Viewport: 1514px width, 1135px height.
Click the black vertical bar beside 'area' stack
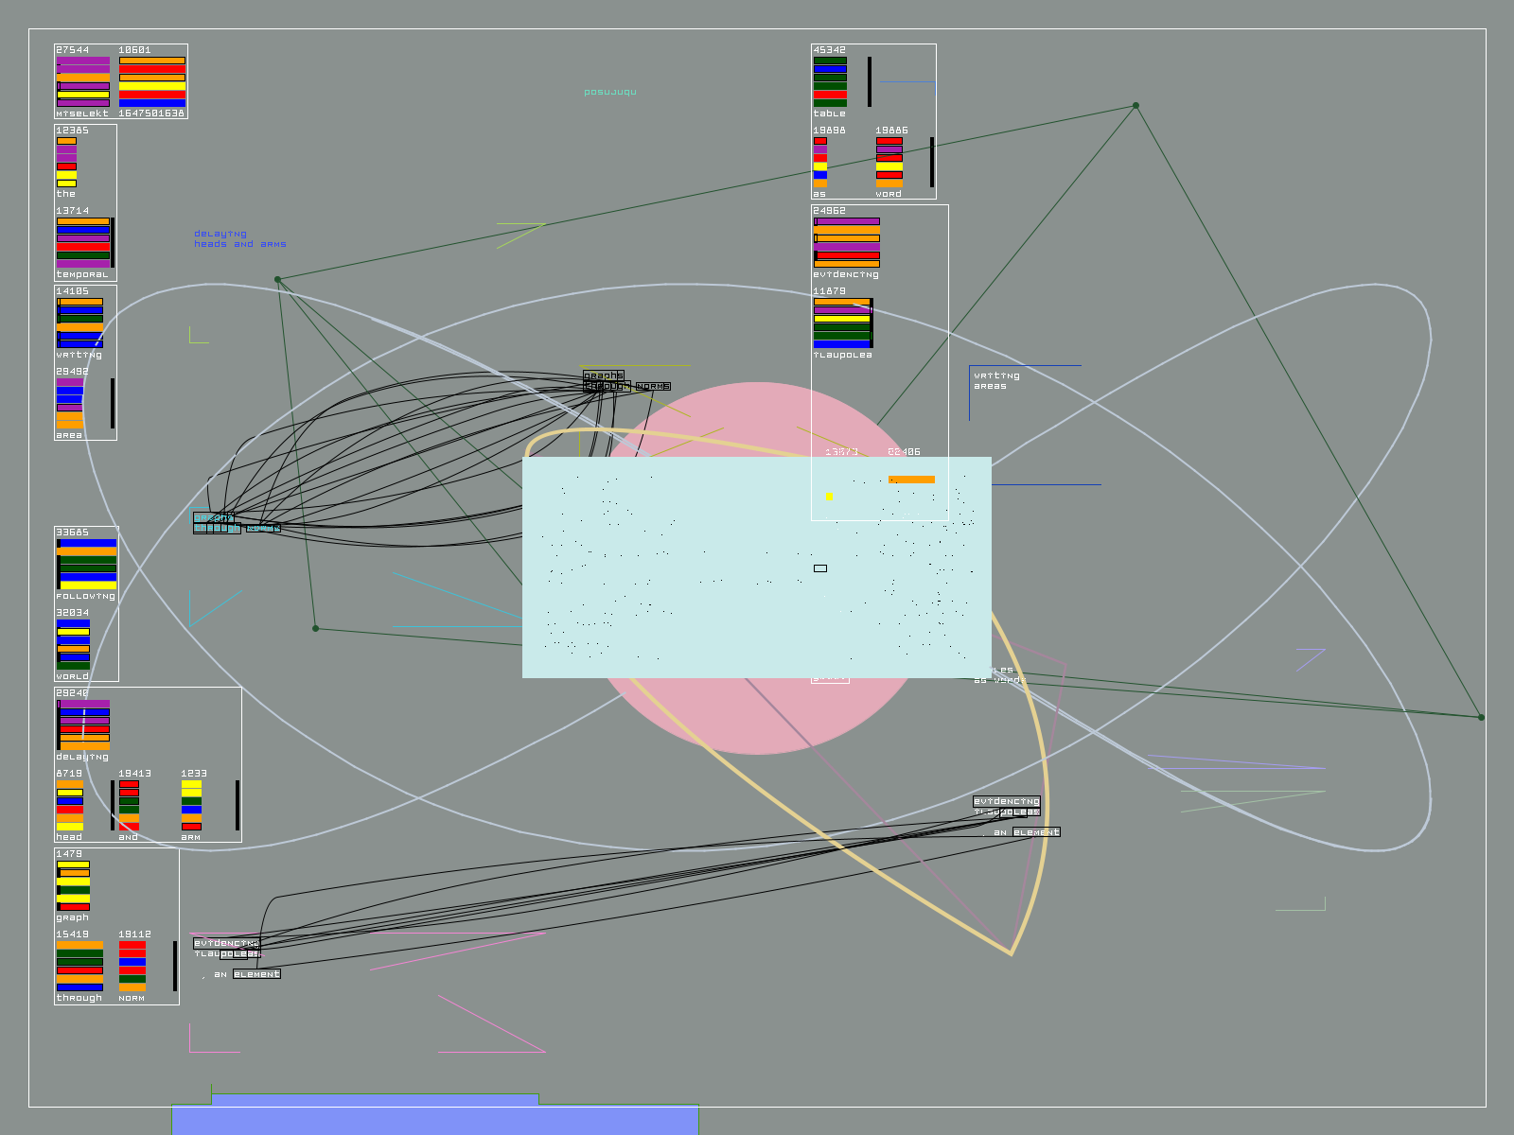113,403
